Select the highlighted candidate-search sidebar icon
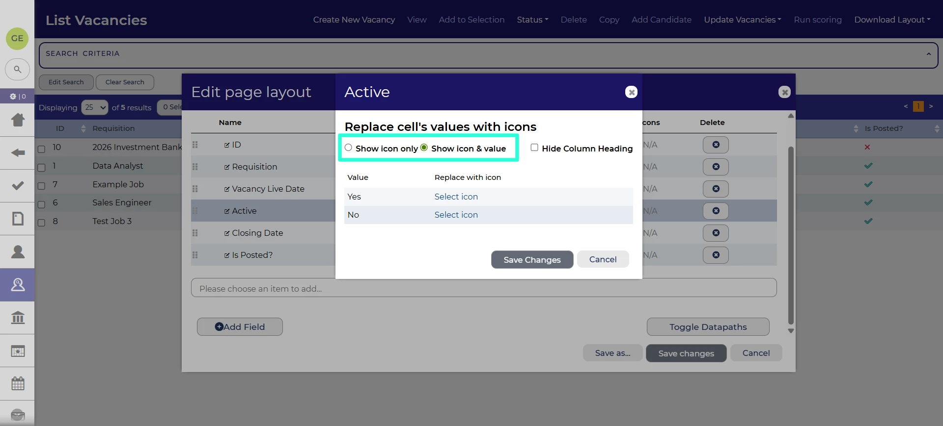The image size is (943, 426). (18, 285)
